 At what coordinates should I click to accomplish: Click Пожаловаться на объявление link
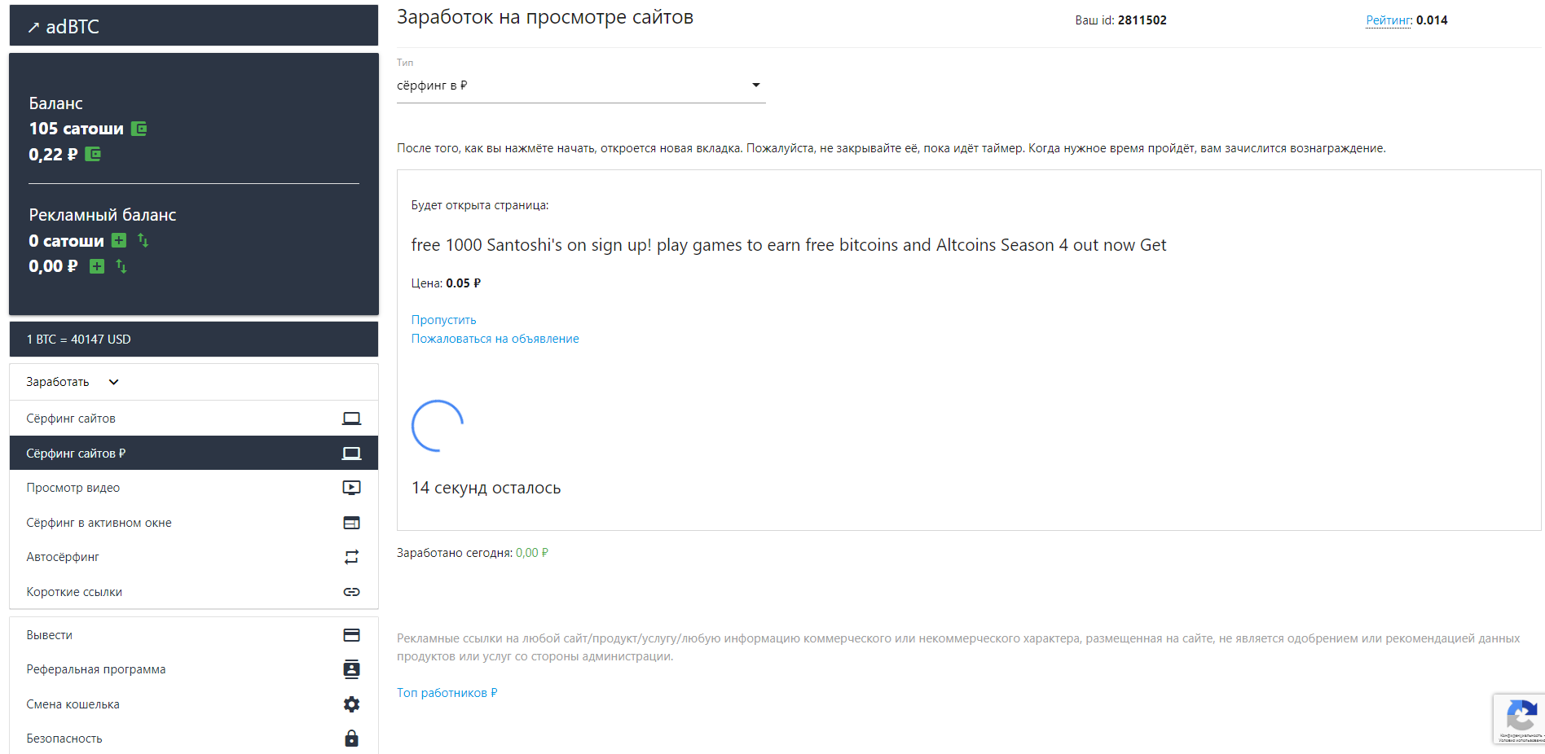point(495,339)
